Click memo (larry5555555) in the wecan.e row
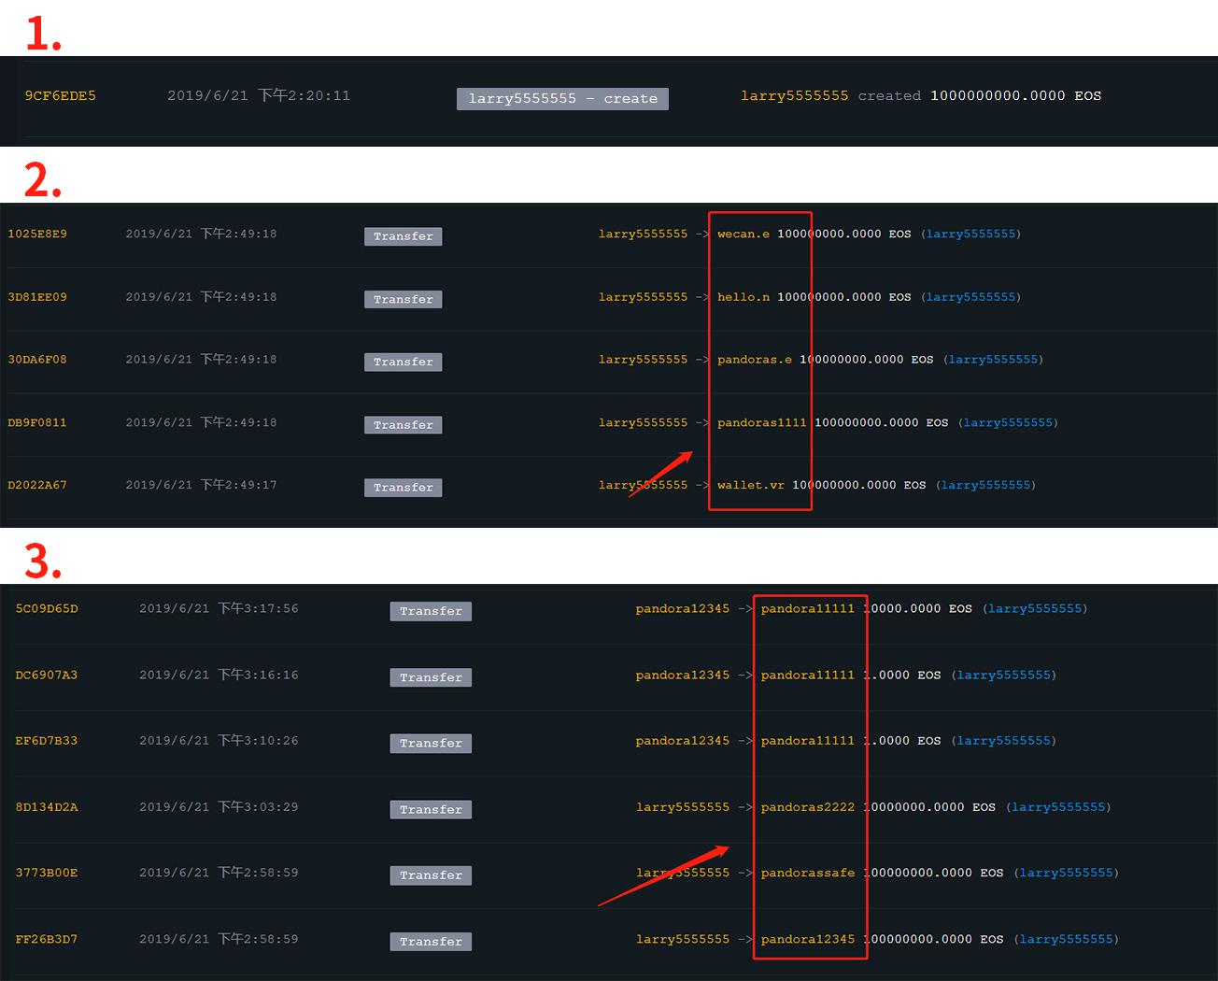Viewport: 1218px width, 981px height. click(x=970, y=234)
